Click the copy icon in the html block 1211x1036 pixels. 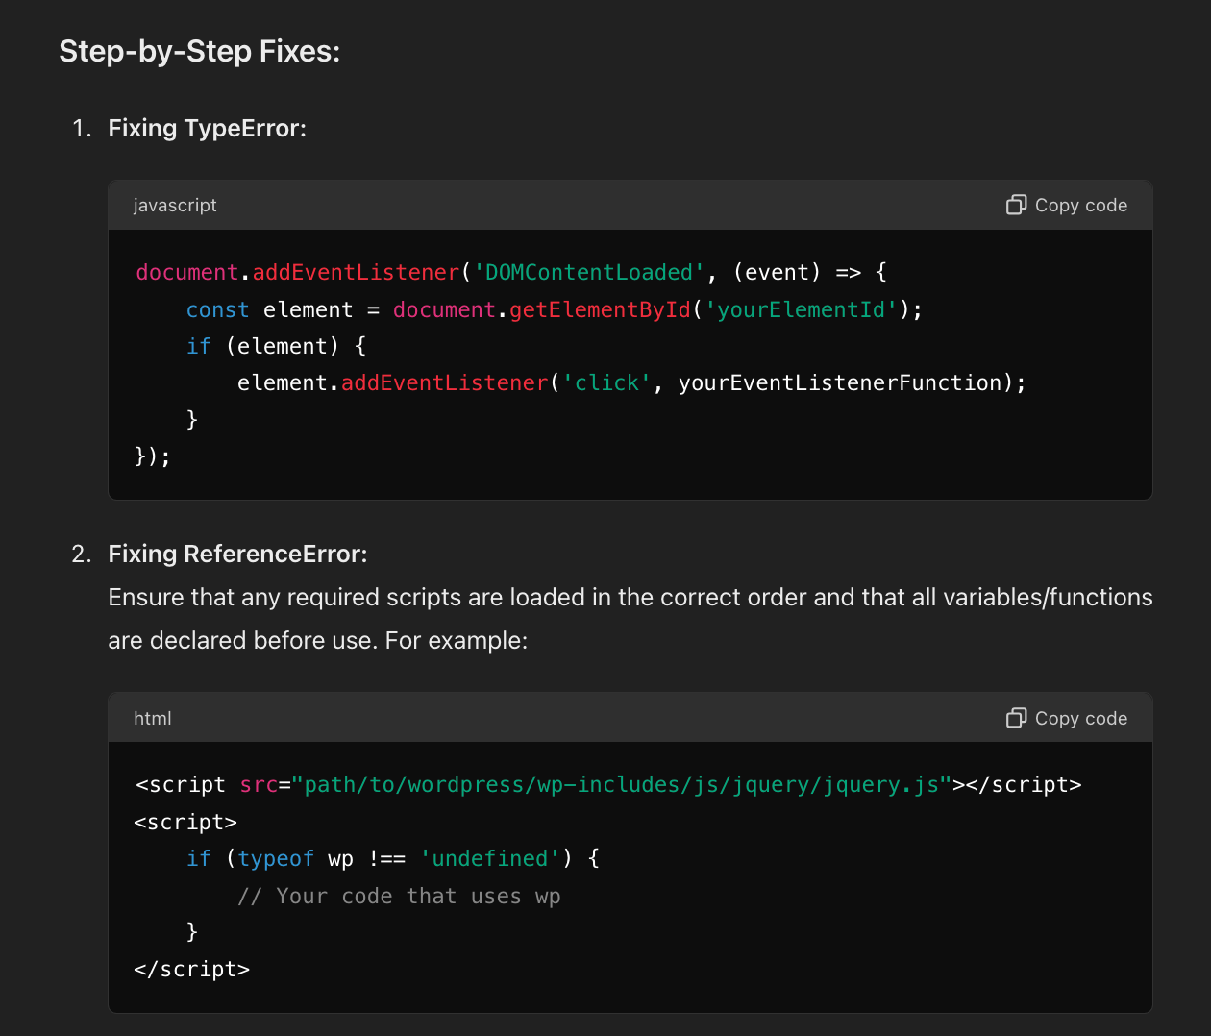click(x=1016, y=718)
